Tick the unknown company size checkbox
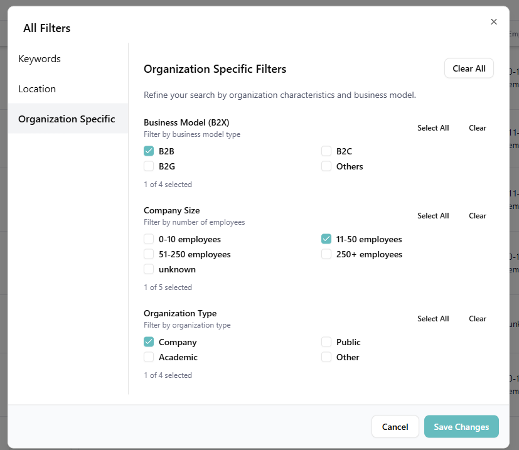The height and width of the screenshot is (450, 519). click(x=149, y=269)
